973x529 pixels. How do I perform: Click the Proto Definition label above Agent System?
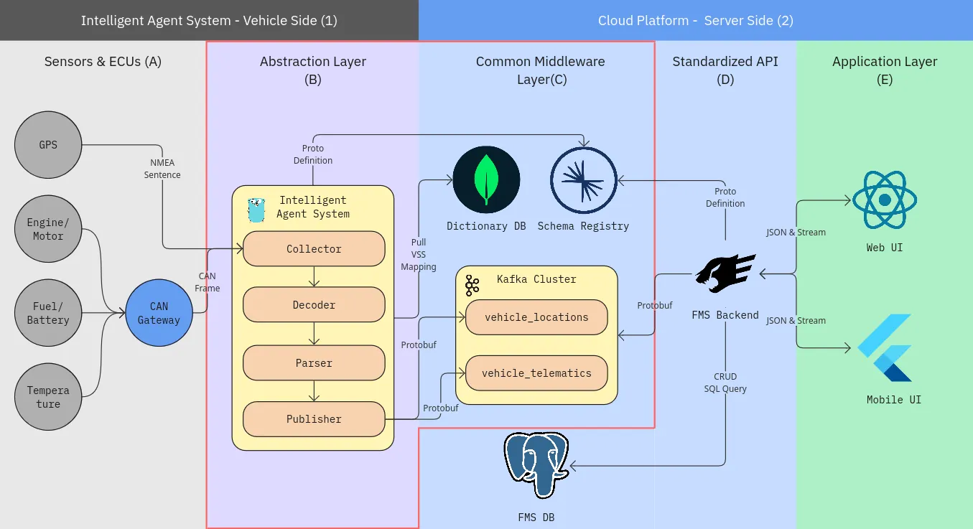click(x=313, y=154)
